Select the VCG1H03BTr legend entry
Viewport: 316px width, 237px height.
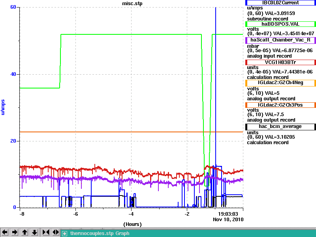coord(280,62)
